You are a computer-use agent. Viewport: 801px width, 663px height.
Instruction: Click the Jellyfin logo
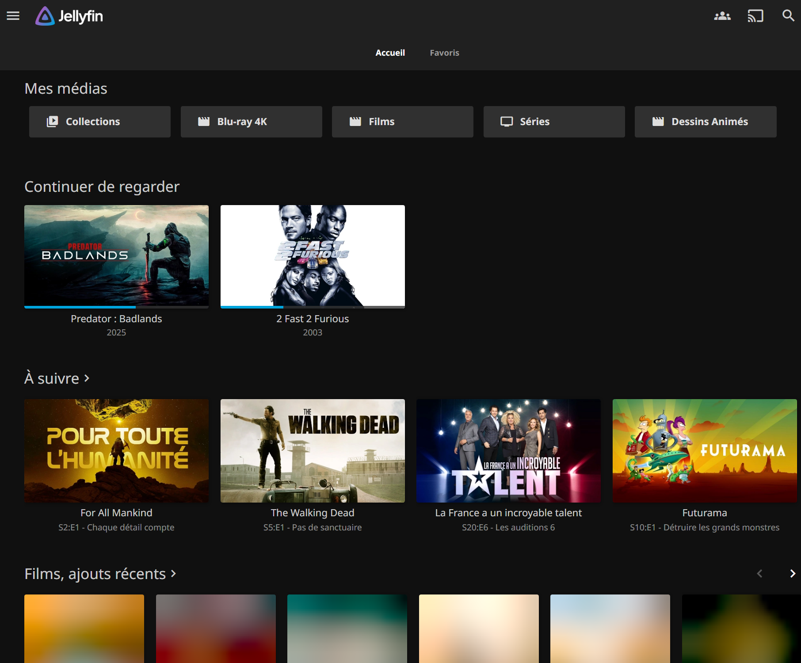[x=69, y=16]
